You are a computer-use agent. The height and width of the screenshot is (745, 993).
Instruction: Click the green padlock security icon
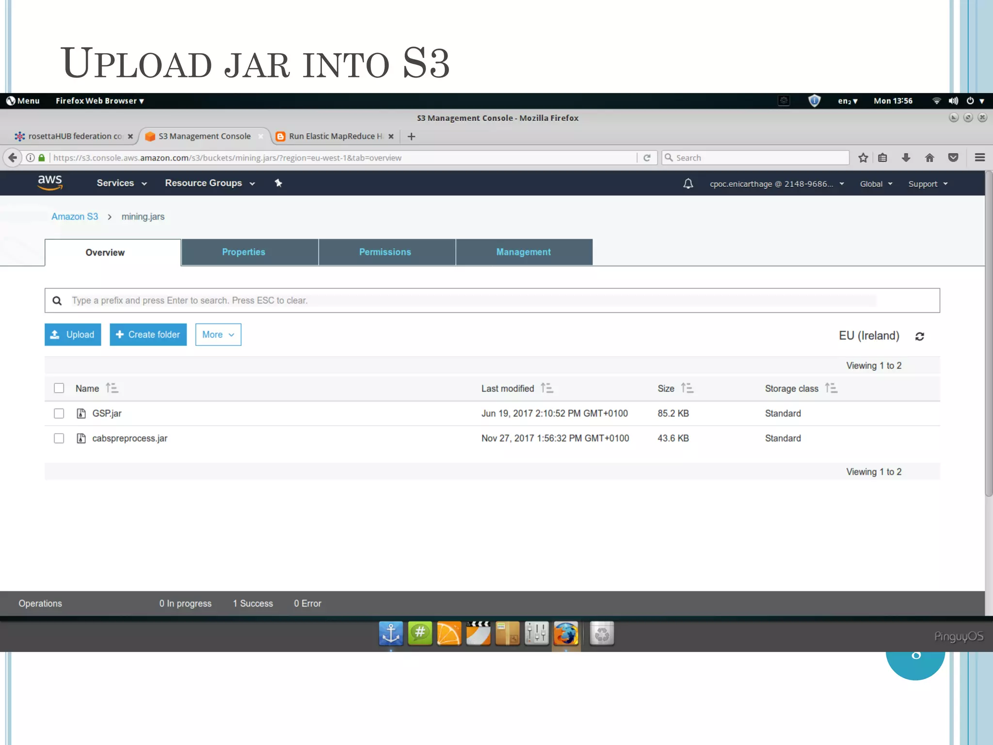point(42,158)
